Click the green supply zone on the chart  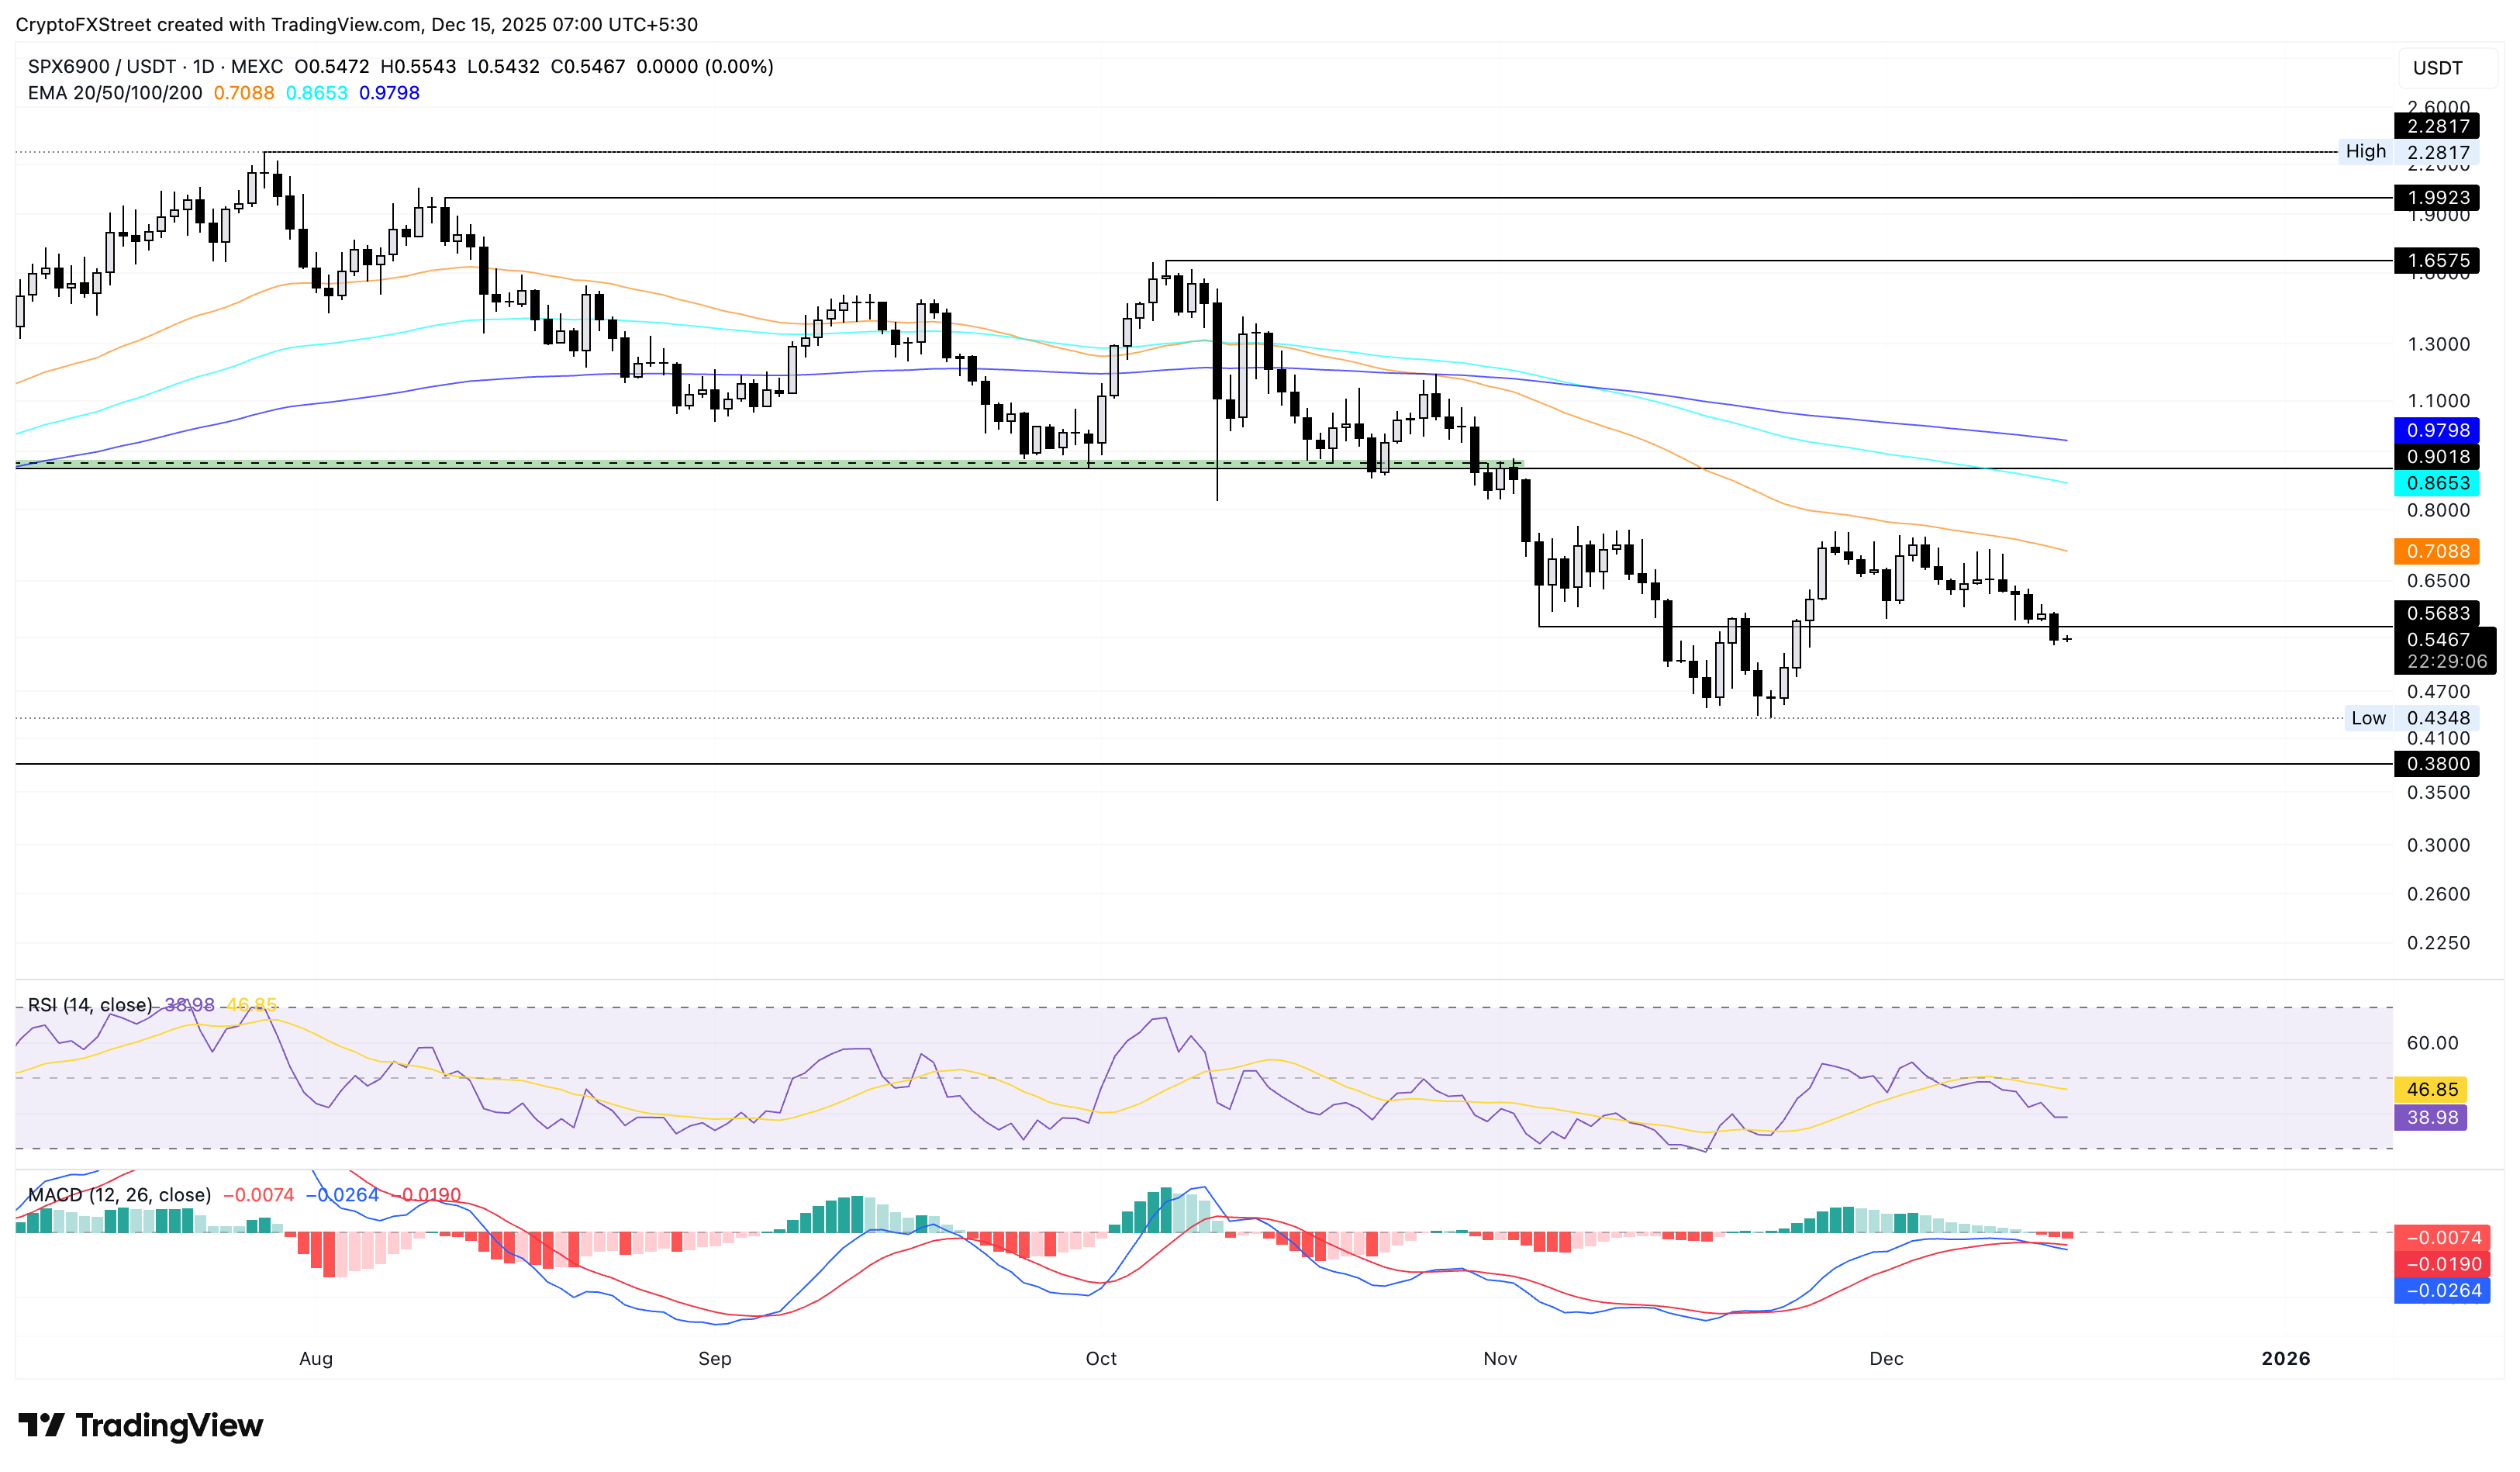coord(700,463)
